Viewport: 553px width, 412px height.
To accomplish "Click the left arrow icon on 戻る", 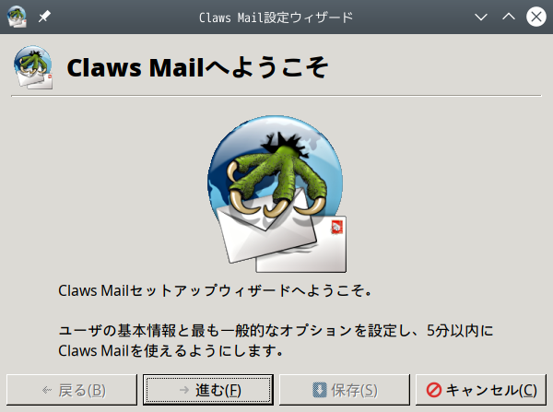I will click(x=47, y=390).
